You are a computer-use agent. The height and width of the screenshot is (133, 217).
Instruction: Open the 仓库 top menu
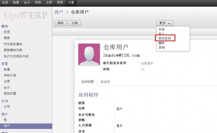tap(49, 3)
